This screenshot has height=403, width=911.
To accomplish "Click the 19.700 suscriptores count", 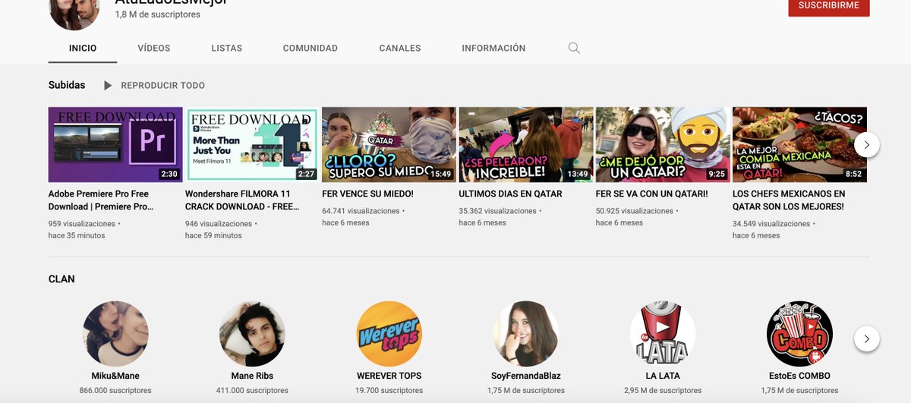I will click(389, 391).
